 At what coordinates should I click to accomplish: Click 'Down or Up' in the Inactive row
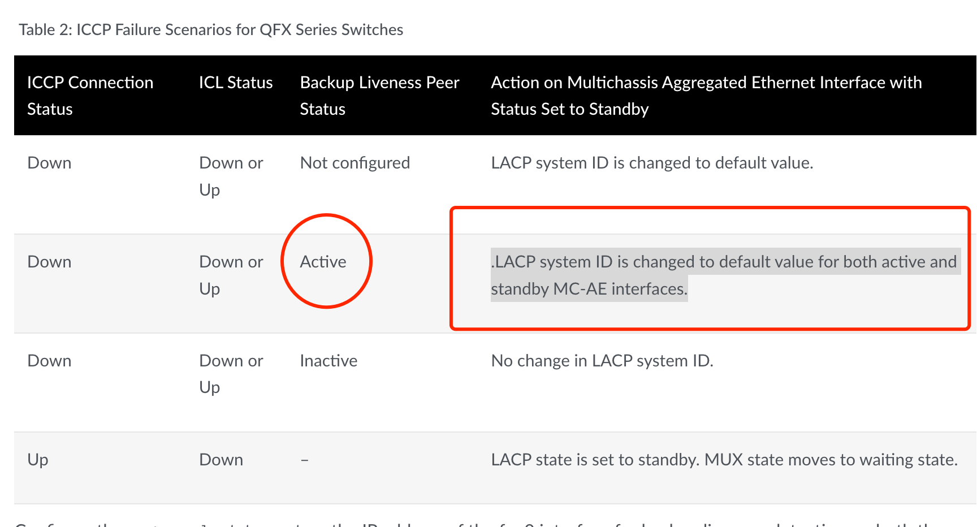coord(231,374)
